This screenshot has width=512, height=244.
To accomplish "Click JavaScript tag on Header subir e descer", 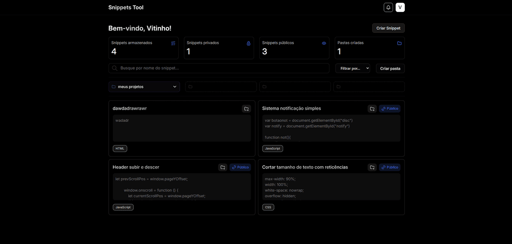I will coord(123,207).
